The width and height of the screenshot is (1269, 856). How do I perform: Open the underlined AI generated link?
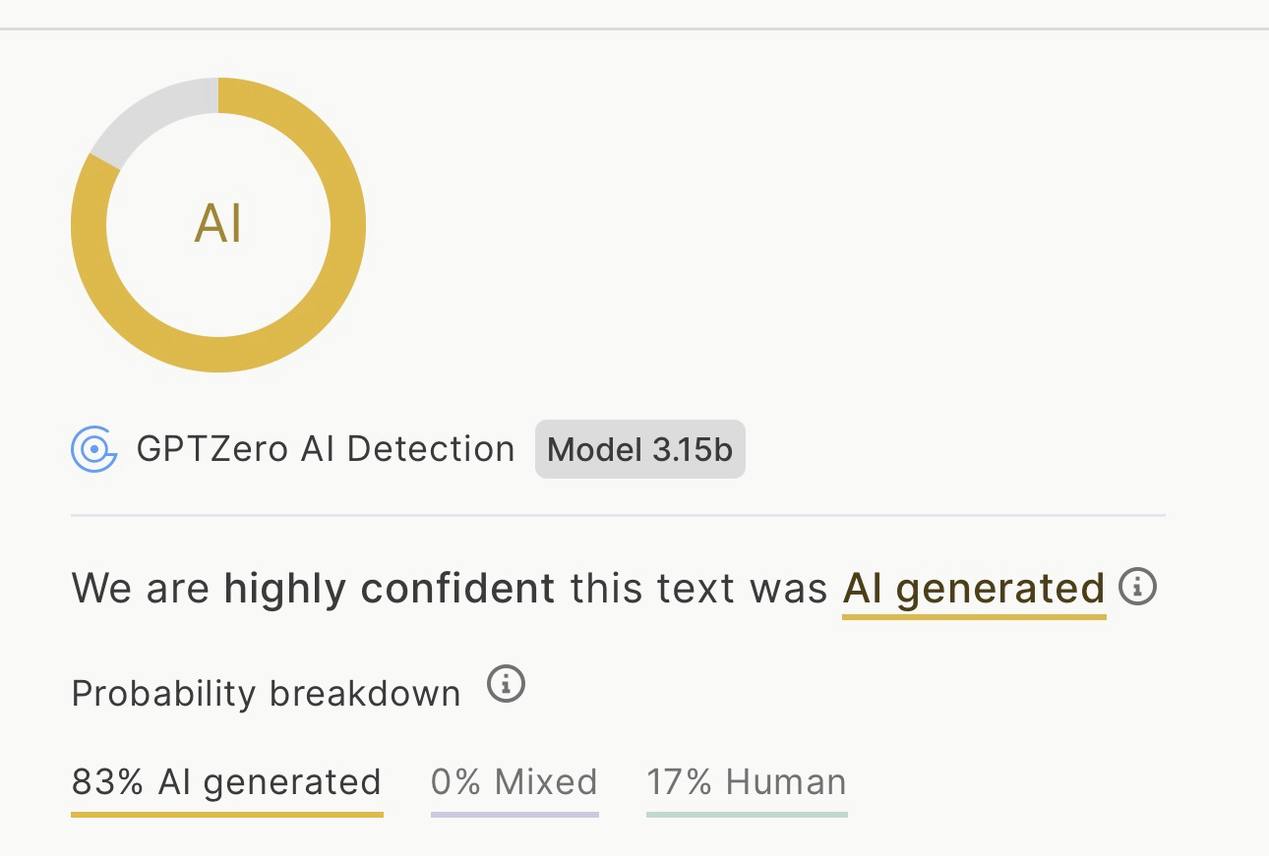coord(974,588)
